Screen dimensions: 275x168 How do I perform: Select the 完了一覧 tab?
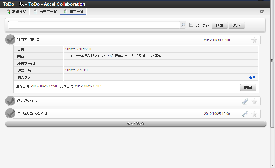coord(73,12)
